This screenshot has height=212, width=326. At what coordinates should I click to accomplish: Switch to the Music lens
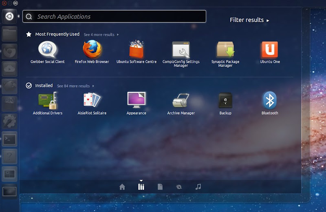pyautogui.click(x=198, y=187)
